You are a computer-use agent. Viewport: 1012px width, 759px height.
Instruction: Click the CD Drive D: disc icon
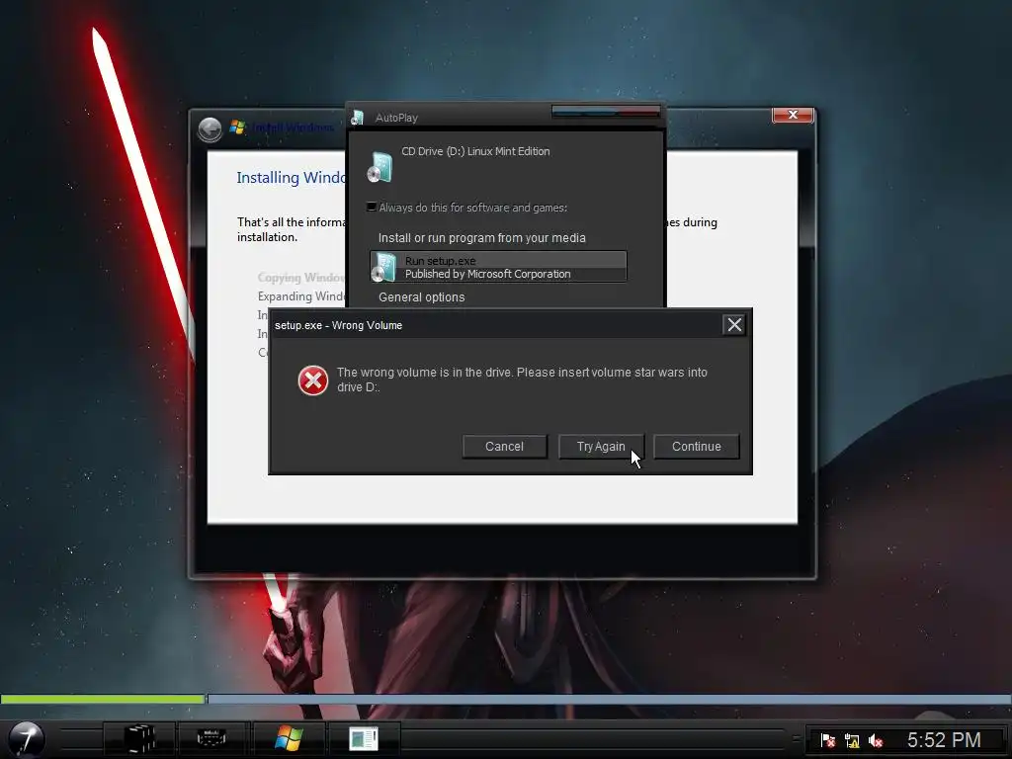click(x=379, y=167)
